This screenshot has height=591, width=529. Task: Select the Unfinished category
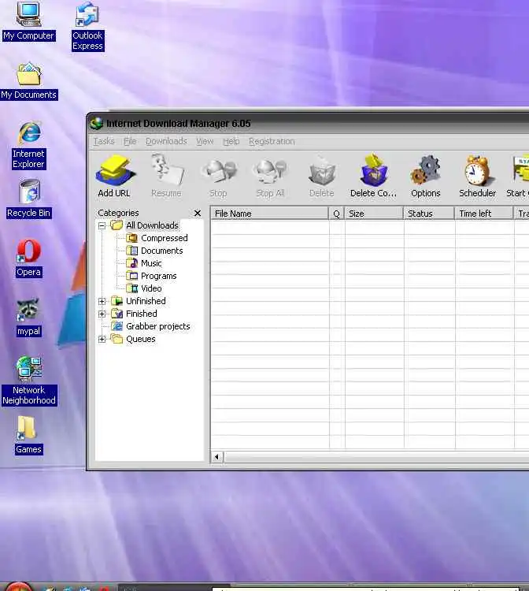(x=146, y=301)
